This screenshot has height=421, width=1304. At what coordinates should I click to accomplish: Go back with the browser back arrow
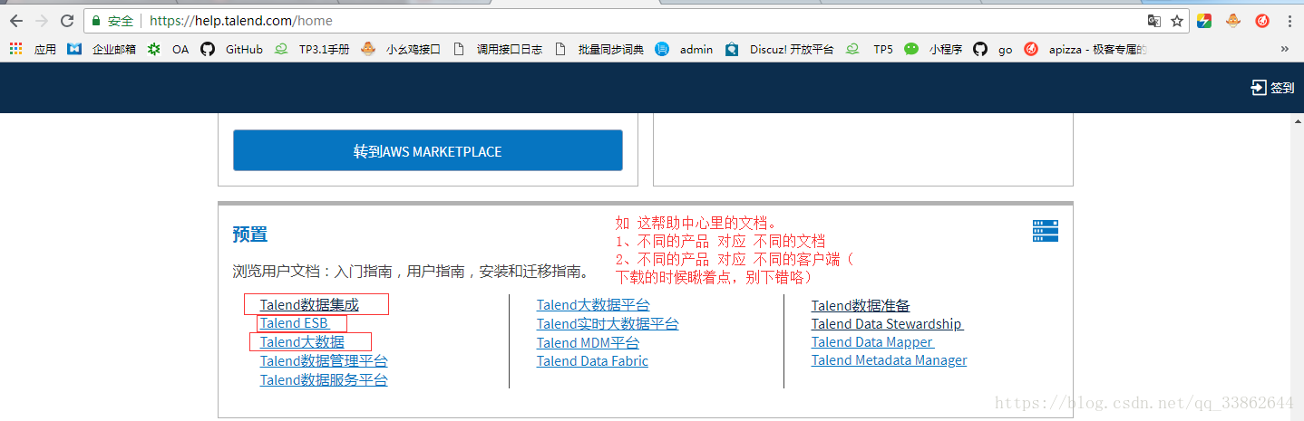tap(15, 21)
